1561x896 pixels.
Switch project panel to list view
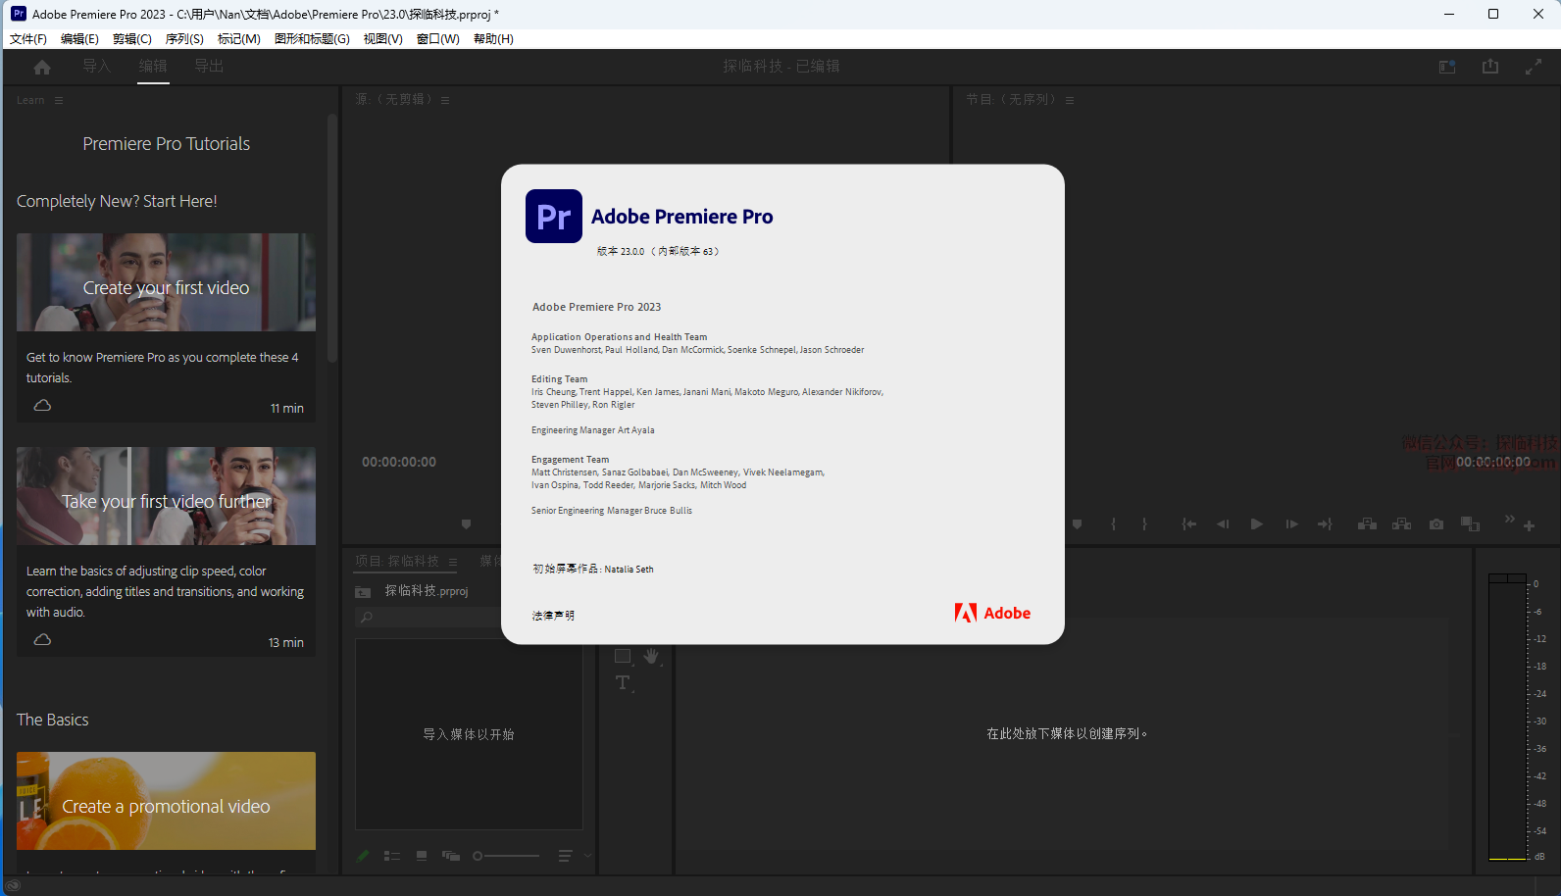coord(392,856)
